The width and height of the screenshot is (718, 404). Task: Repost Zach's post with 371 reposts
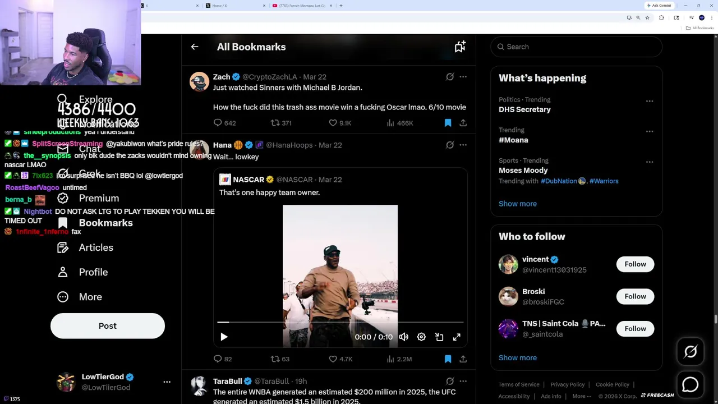click(x=275, y=123)
